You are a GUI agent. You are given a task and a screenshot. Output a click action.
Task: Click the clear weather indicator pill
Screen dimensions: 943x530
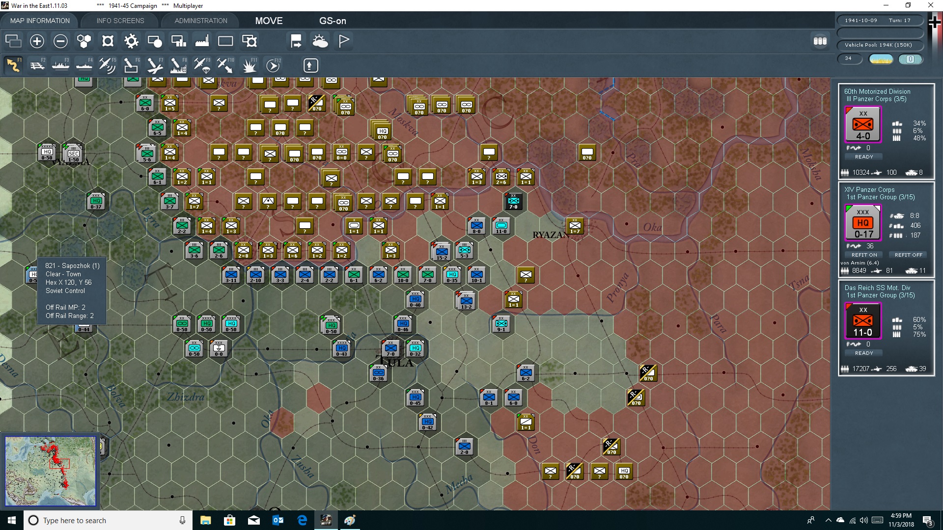(881, 59)
